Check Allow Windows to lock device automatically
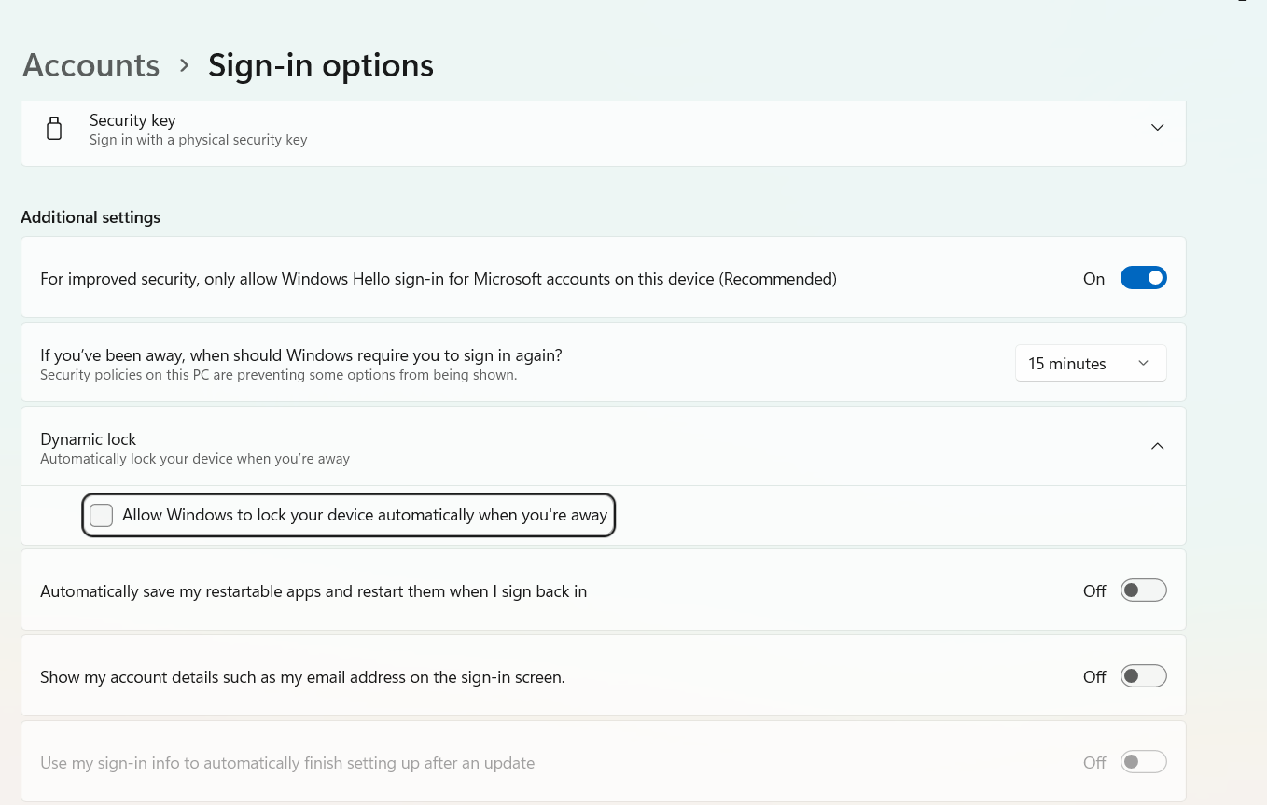Viewport: 1267px width, 805px height. coord(102,515)
